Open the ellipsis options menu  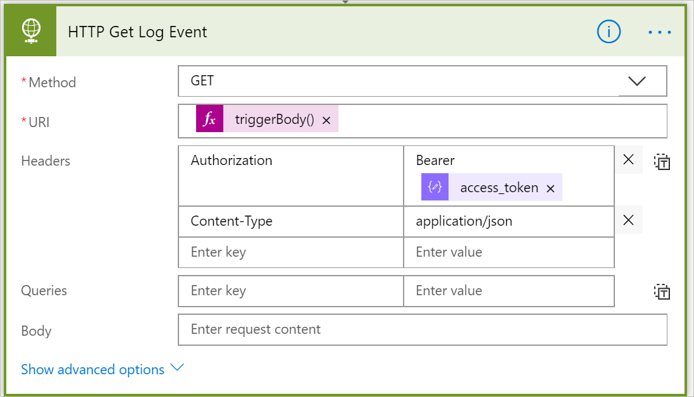pos(659,32)
